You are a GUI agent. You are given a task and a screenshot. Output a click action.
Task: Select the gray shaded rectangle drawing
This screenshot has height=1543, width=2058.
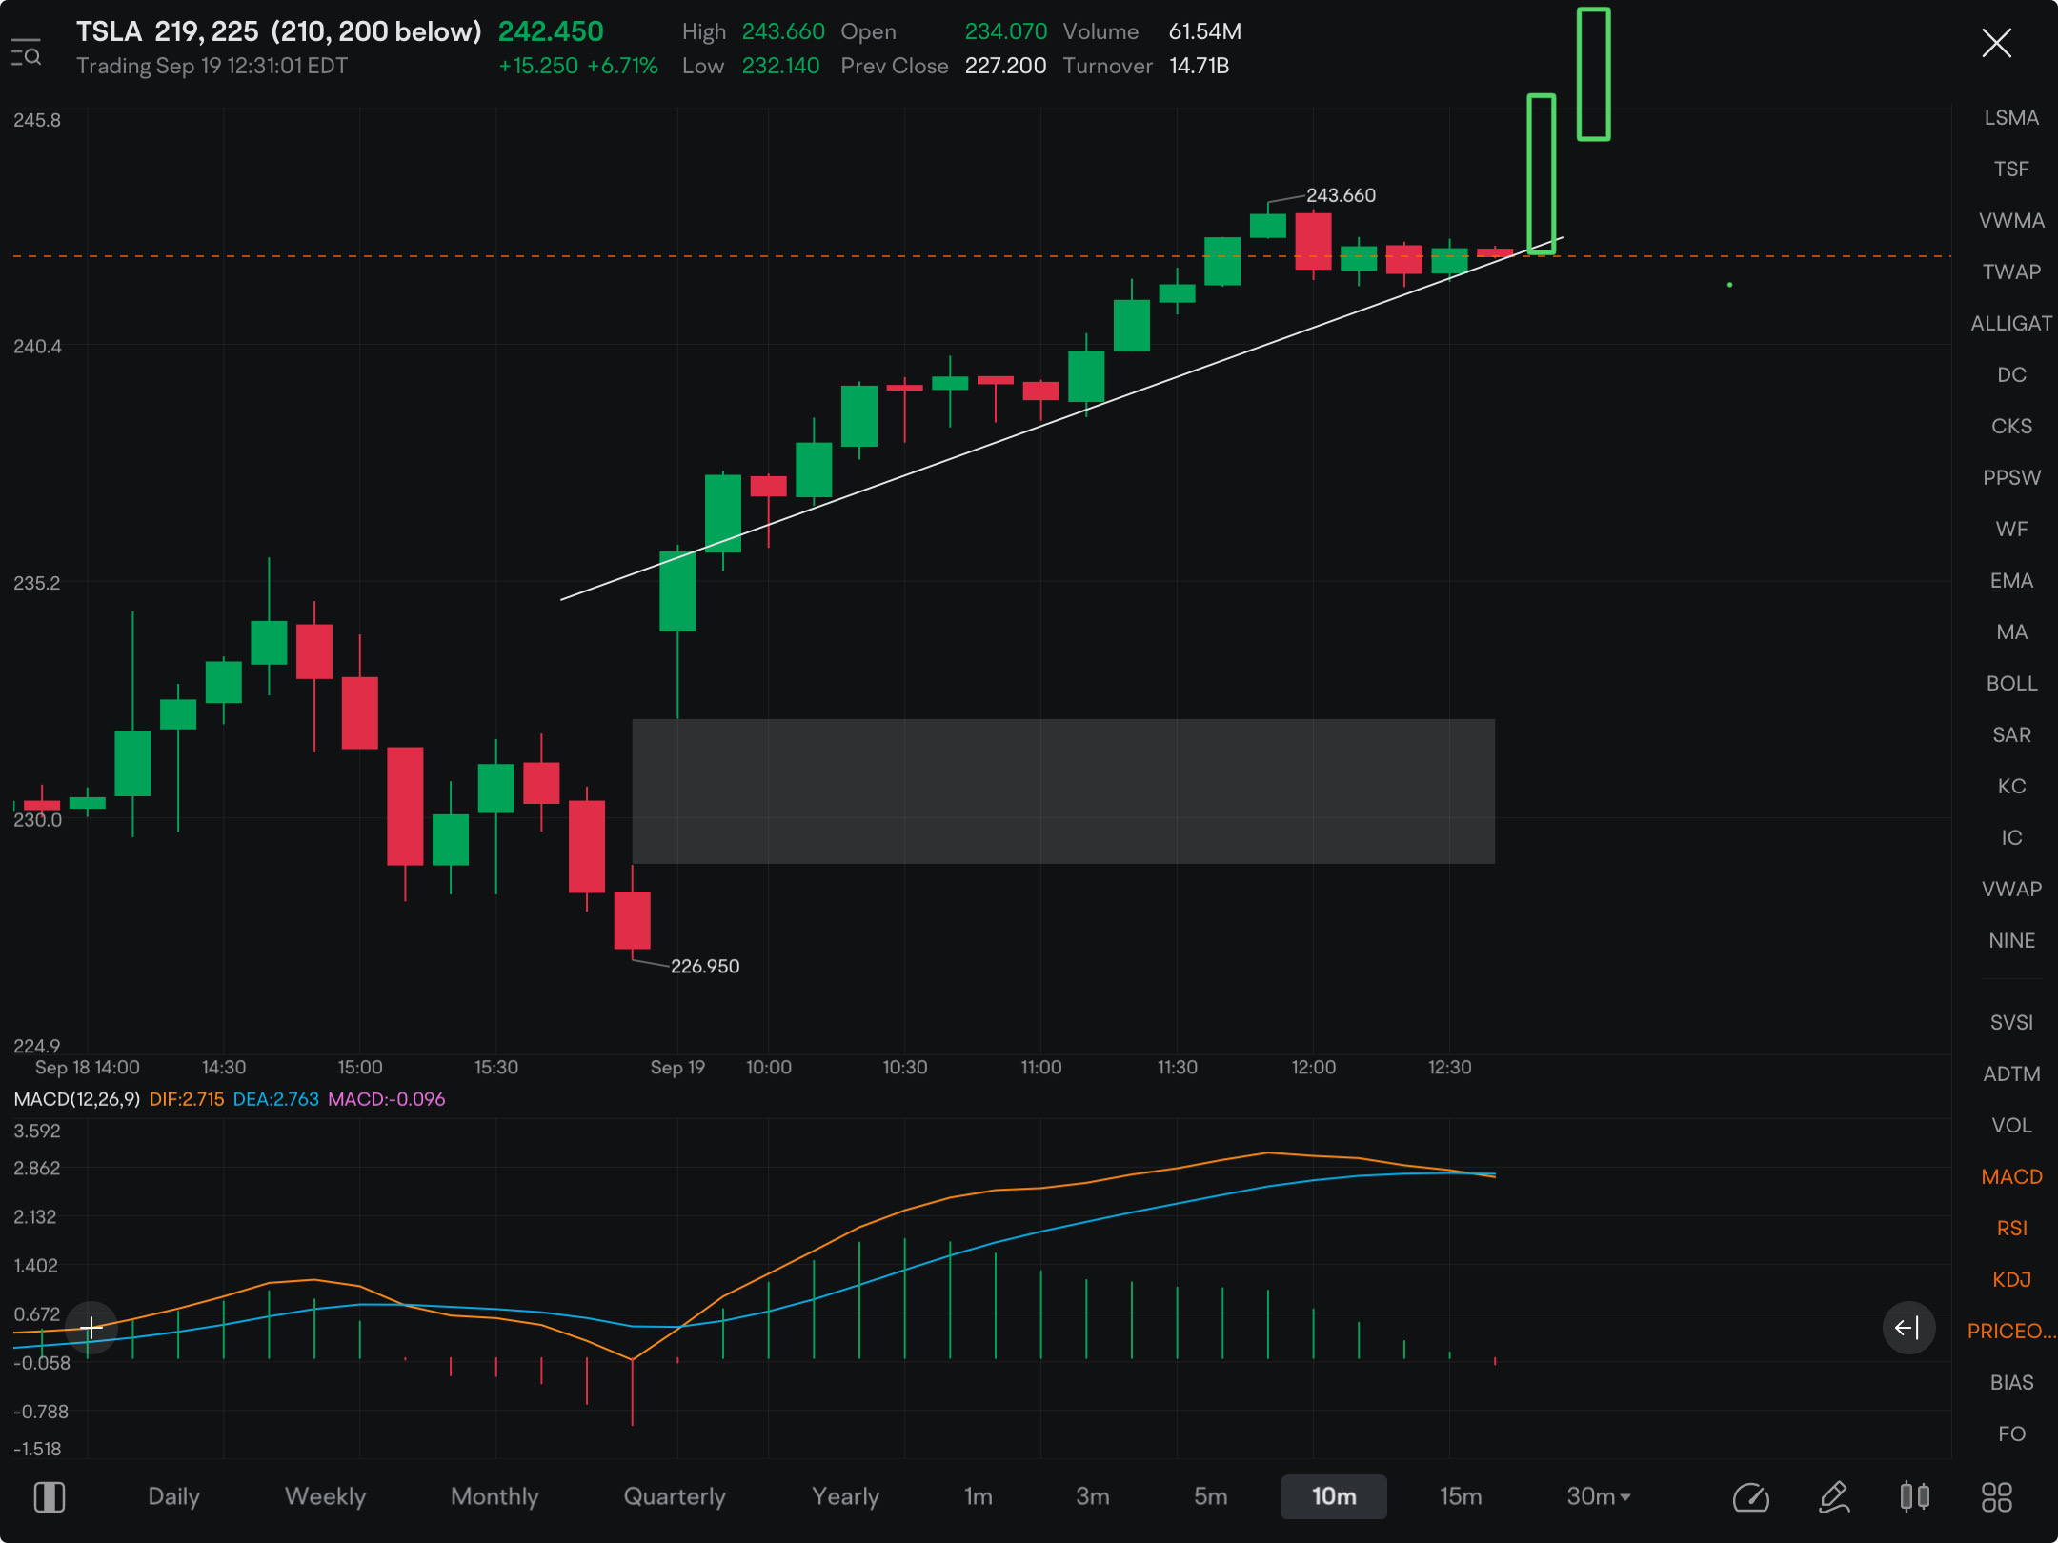point(1063,792)
